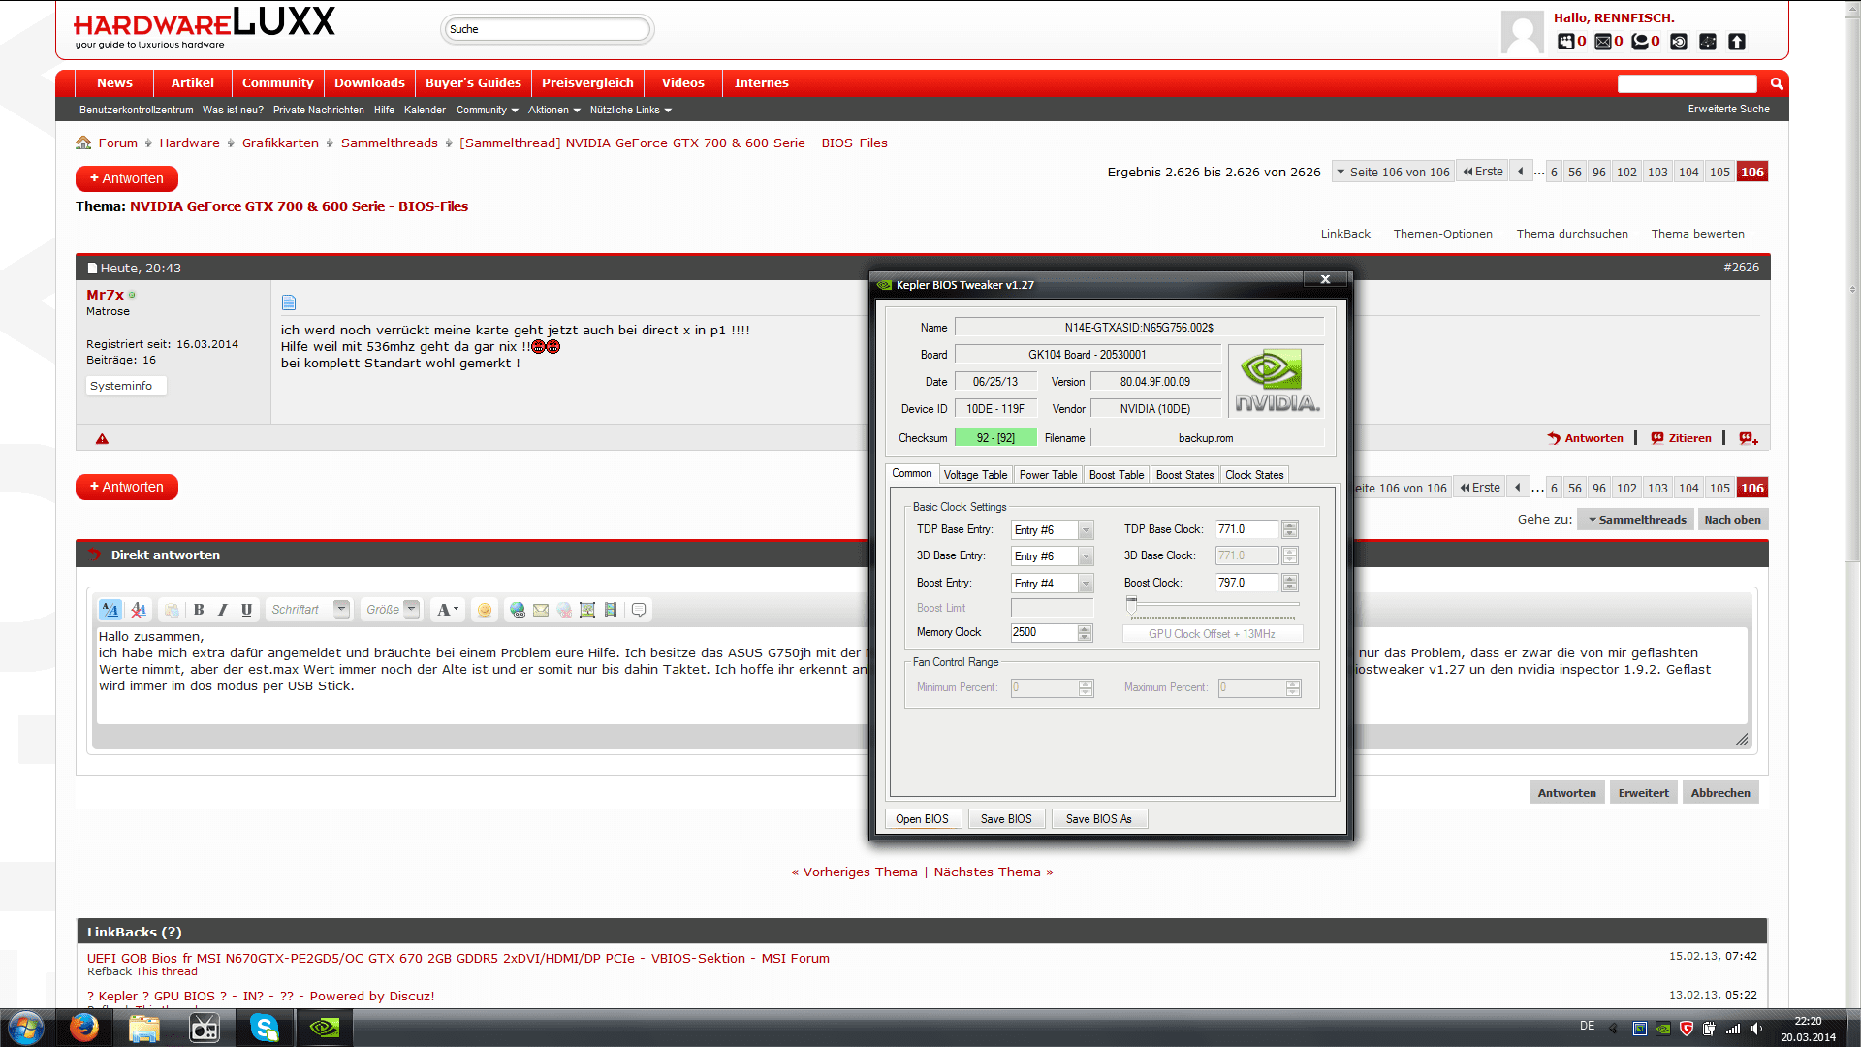Click the volume speaker tray icon
The width and height of the screenshot is (1861, 1047).
(1757, 1029)
